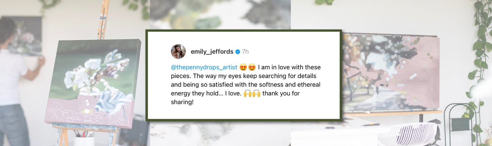This screenshot has height=146, width=492.
Task: Open the @thepennydrops_artist mention link
Action: point(204,67)
